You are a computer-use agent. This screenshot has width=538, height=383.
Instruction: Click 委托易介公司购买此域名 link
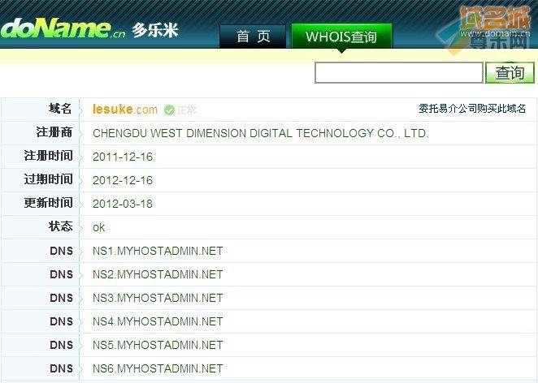472,109
